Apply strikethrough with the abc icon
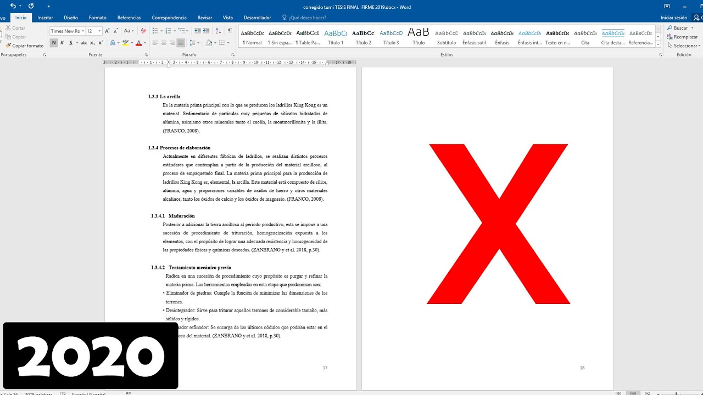This screenshot has width=703, height=395. 84,43
